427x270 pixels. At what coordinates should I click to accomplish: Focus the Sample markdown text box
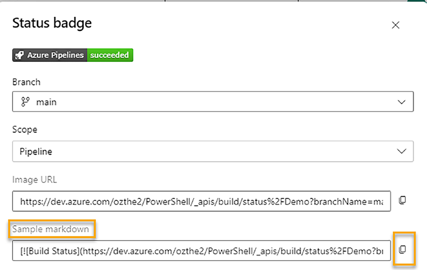[200, 250]
